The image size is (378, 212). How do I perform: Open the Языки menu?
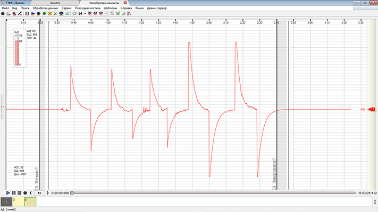[x=139, y=8]
